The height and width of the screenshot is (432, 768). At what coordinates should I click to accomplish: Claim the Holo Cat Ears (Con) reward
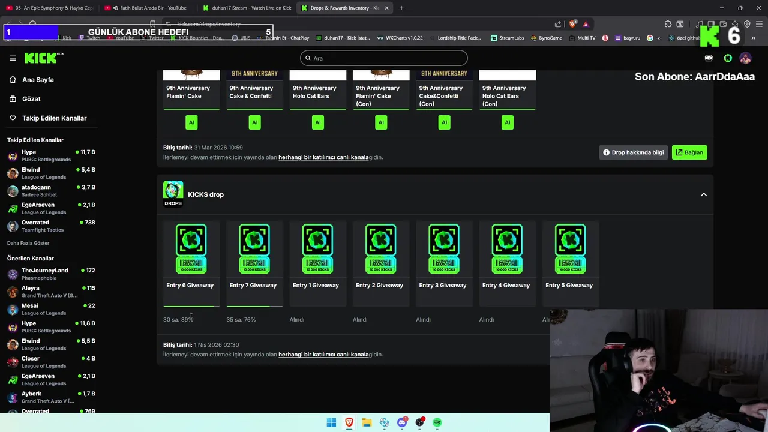coord(508,122)
